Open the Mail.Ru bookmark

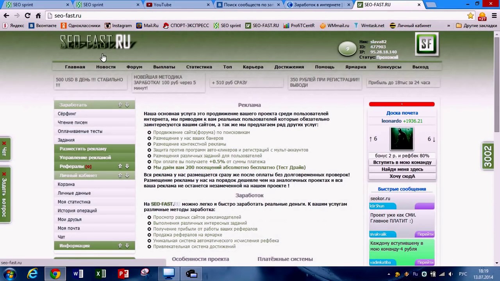pyautogui.click(x=147, y=25)
